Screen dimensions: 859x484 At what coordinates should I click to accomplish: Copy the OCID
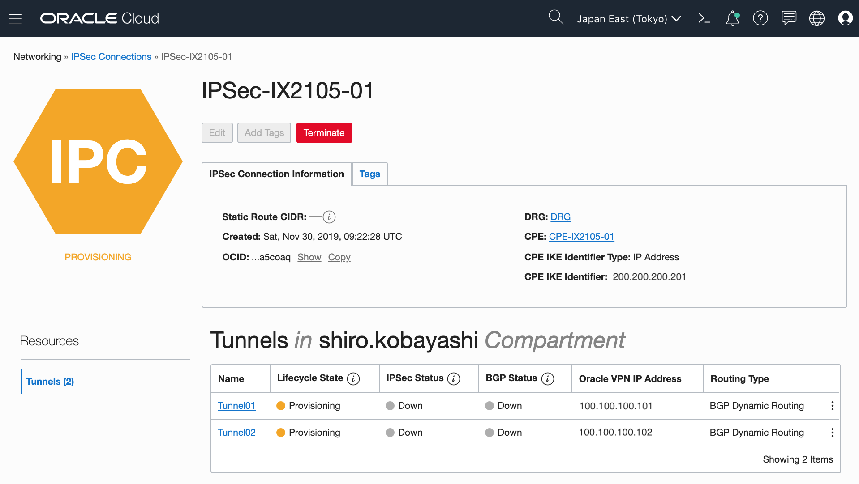(x=339, y=257)
